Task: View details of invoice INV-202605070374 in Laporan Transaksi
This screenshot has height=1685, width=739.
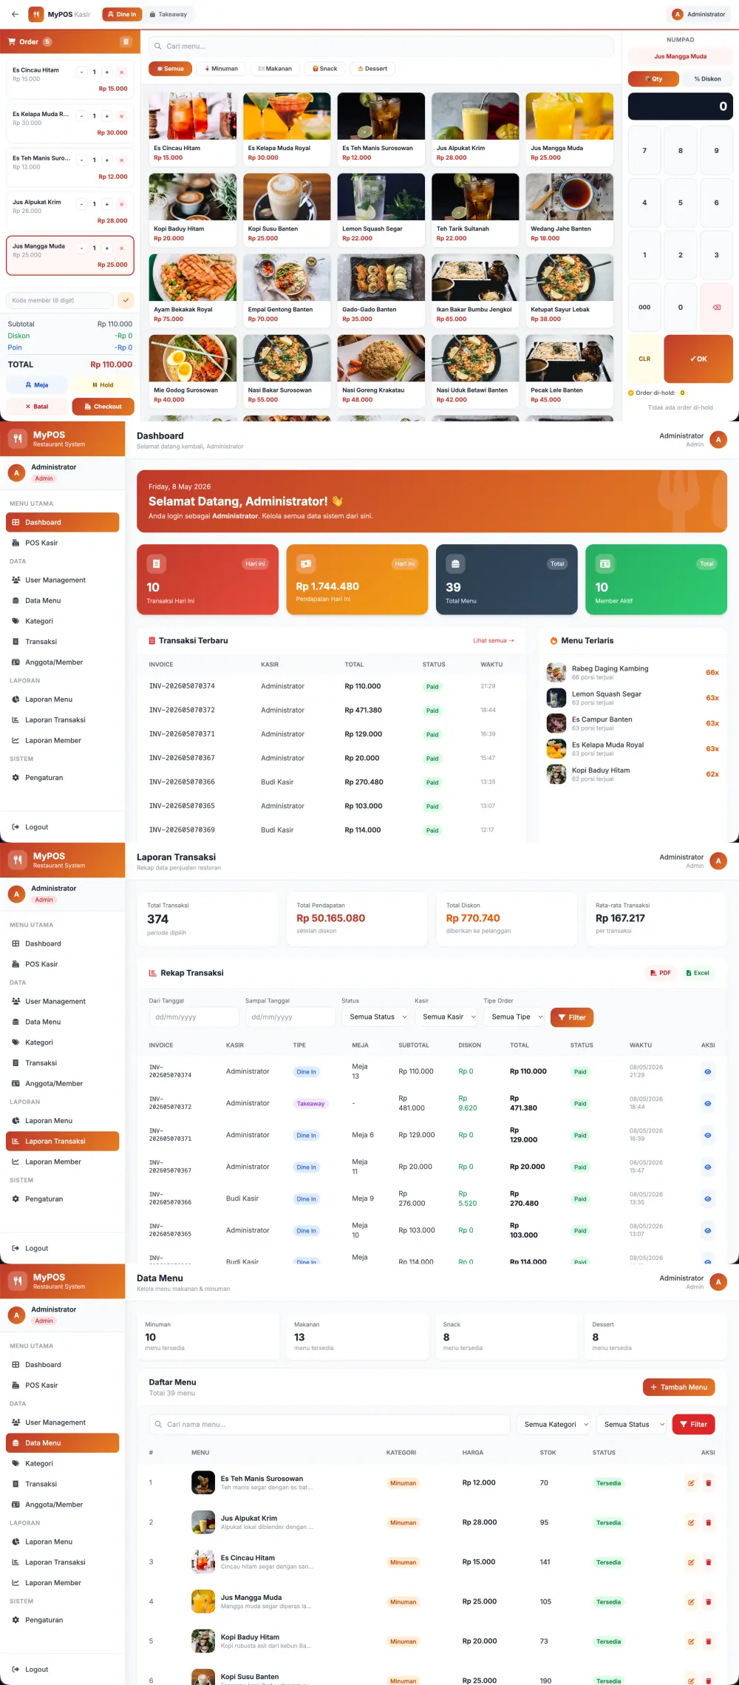Action: (x=707, y=1071)
